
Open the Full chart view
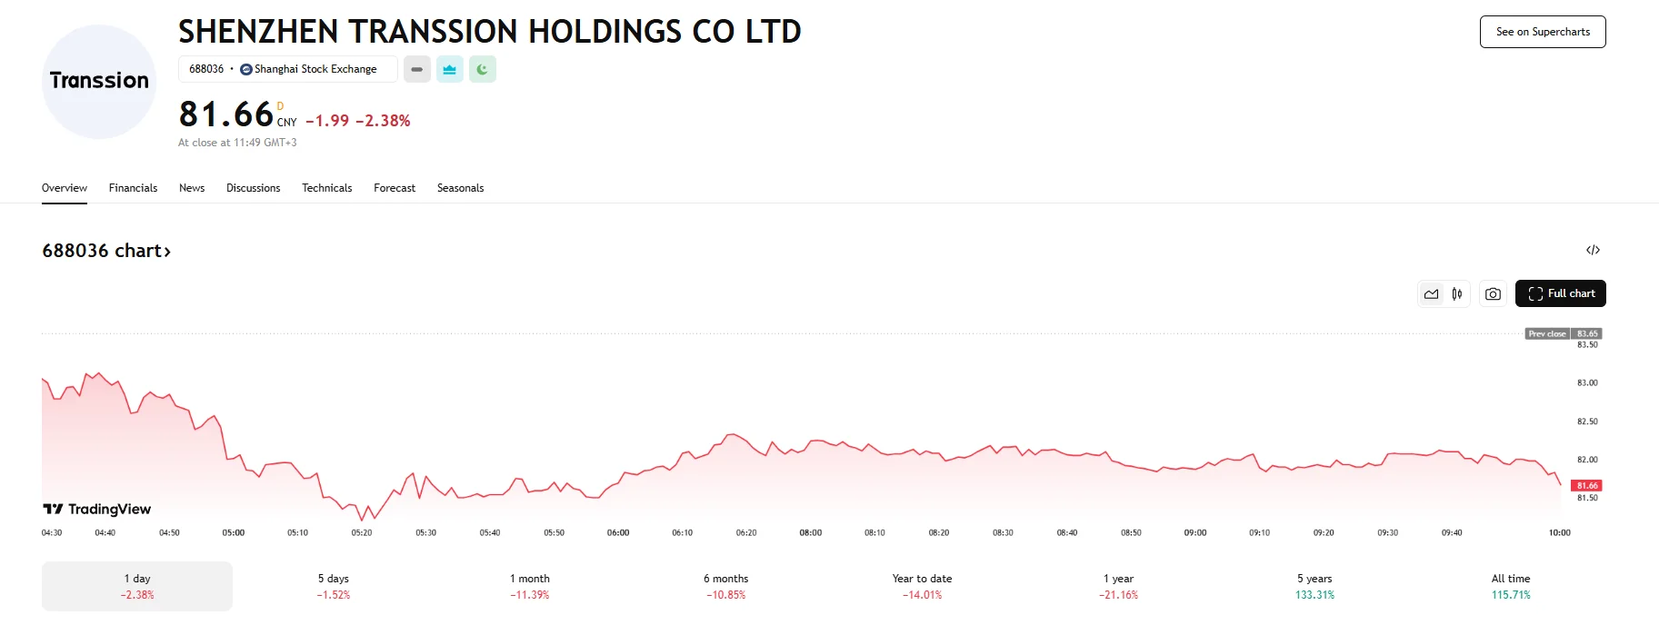pos(1560,293)
